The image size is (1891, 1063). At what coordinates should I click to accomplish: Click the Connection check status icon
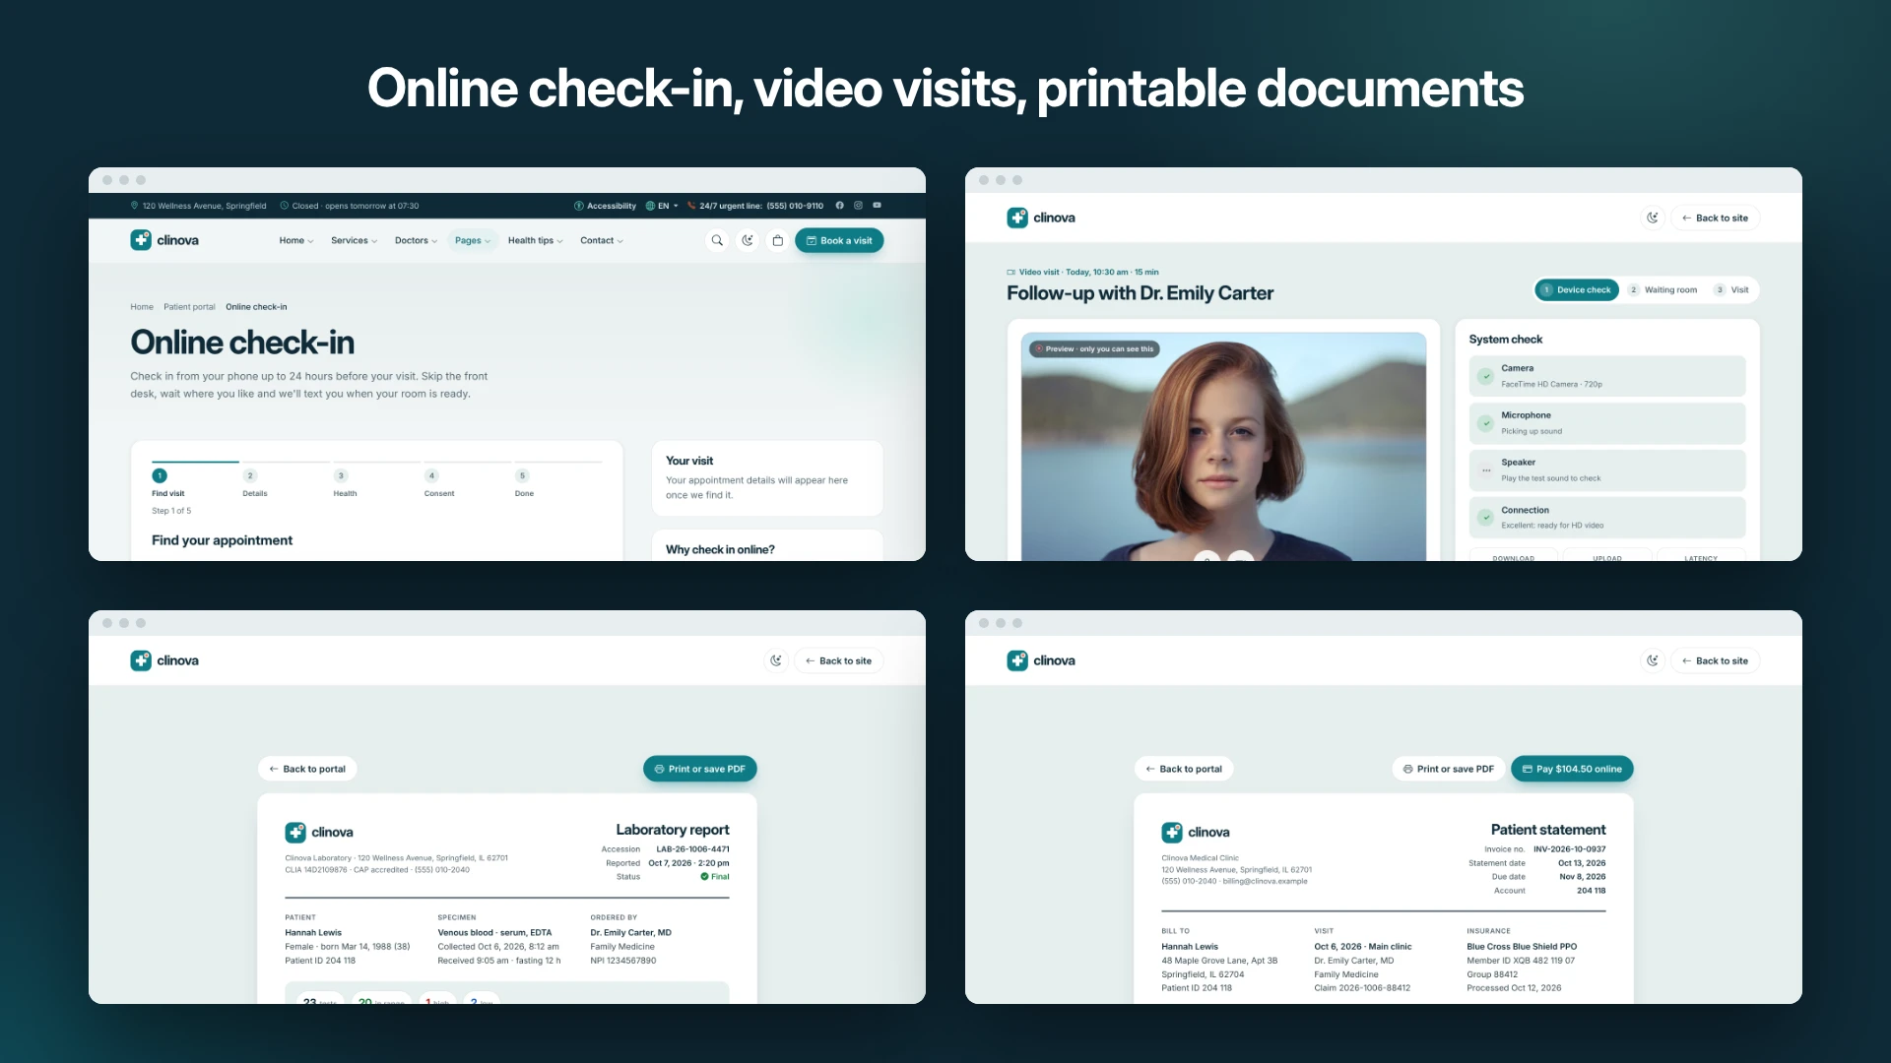1486,518
